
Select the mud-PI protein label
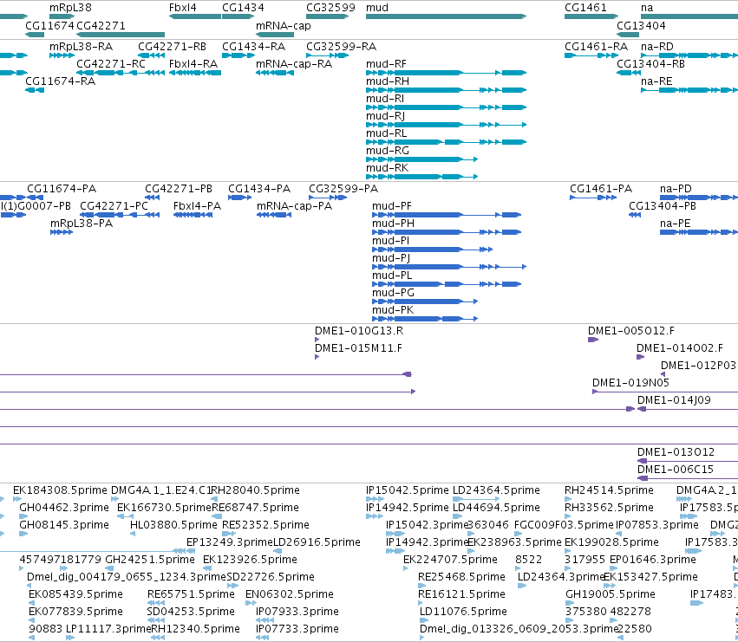click(390, 241)
